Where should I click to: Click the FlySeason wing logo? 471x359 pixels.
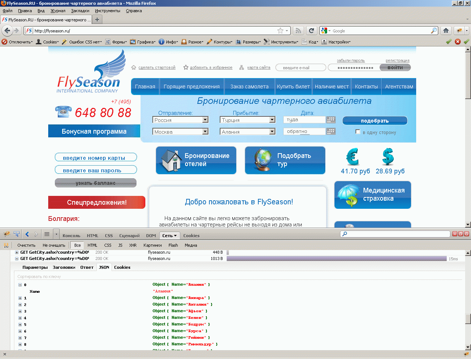(92, 71)
